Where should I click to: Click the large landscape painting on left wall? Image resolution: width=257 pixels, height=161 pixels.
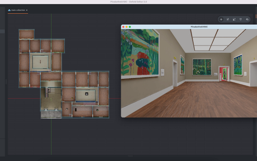coord(140,53)
